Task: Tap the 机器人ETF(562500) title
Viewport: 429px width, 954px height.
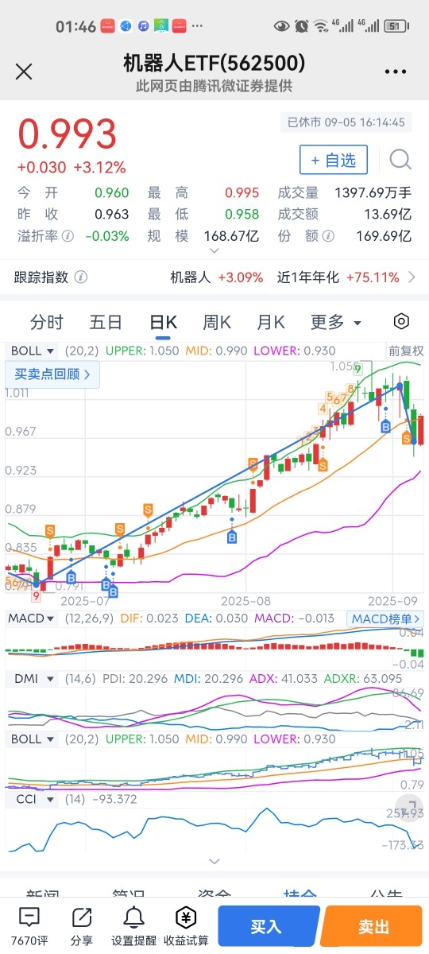Action: point(214,63)
